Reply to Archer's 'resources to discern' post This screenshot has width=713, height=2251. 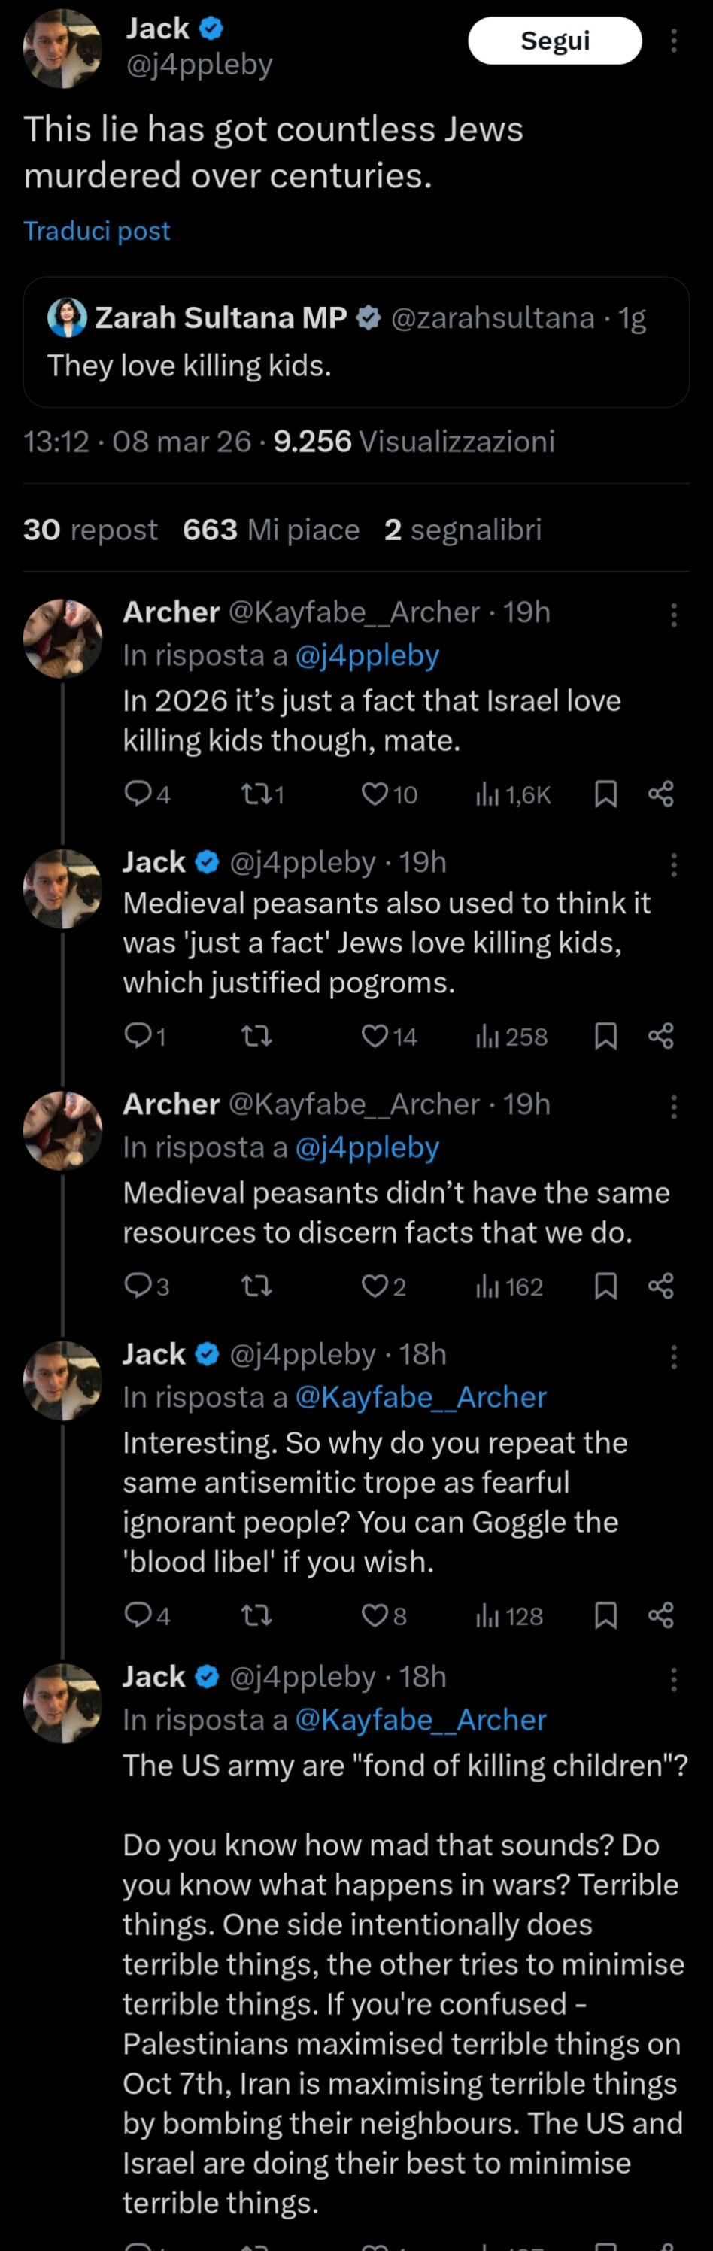coord(138,1286)
